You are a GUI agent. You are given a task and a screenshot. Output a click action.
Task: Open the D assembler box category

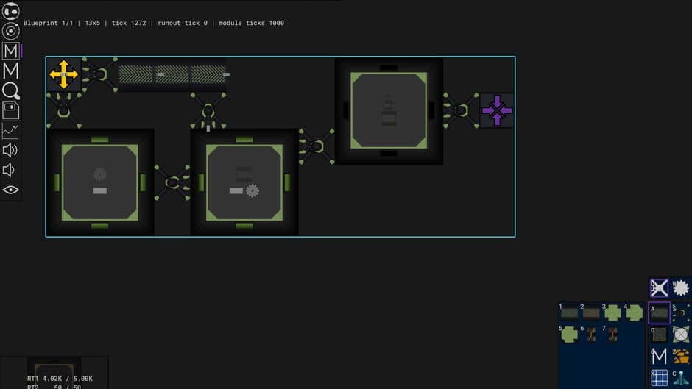click(659, 335)
